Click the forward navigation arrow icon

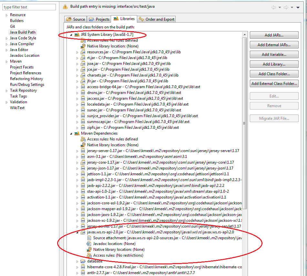(286, 7)
